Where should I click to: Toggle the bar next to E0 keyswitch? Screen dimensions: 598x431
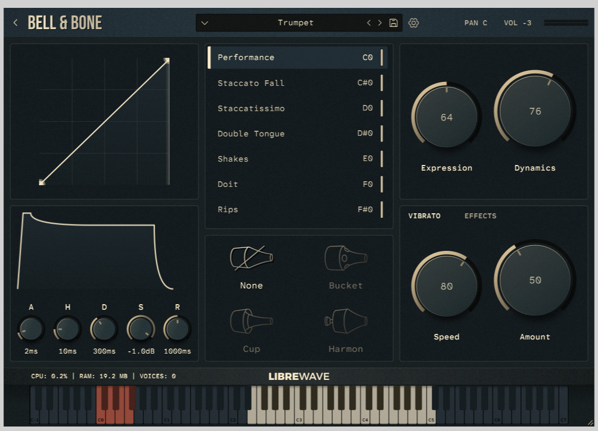(382, 159)
